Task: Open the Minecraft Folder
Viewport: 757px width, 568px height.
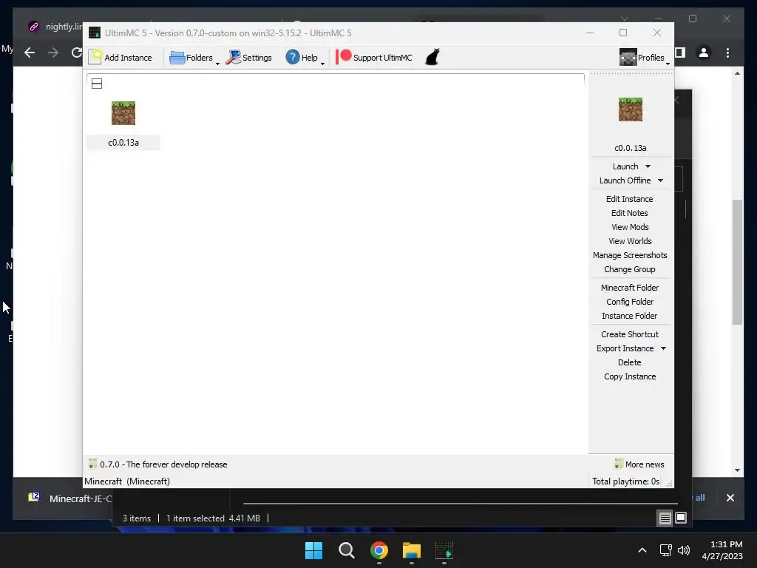Action: 630,288
